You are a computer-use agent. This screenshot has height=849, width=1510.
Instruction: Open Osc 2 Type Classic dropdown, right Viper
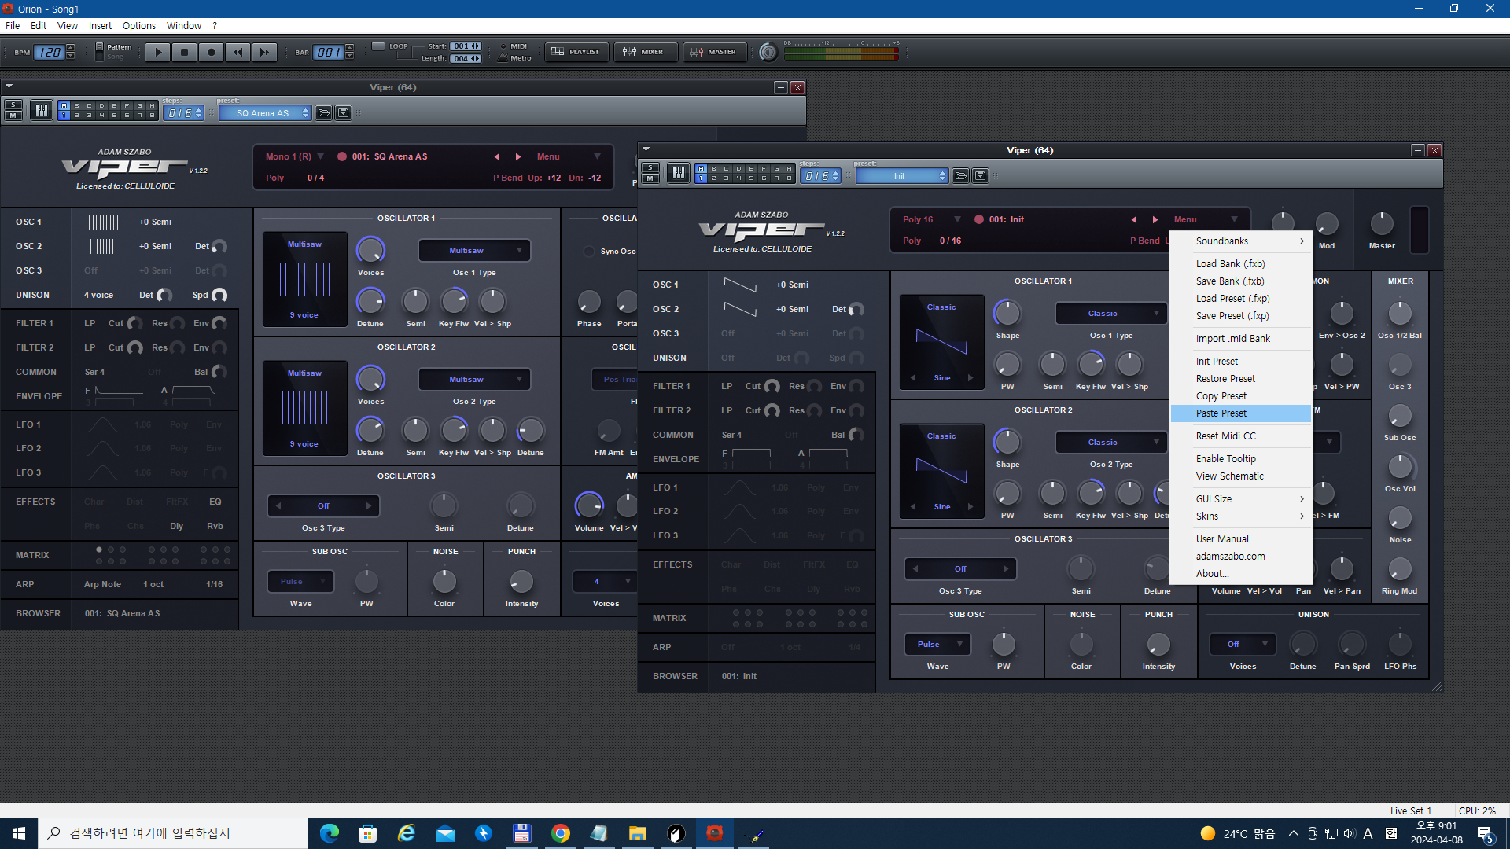coord(1111,443)
